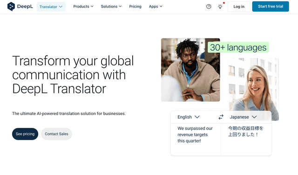Swap languages with the arrows icon

[x=221, y=117]
